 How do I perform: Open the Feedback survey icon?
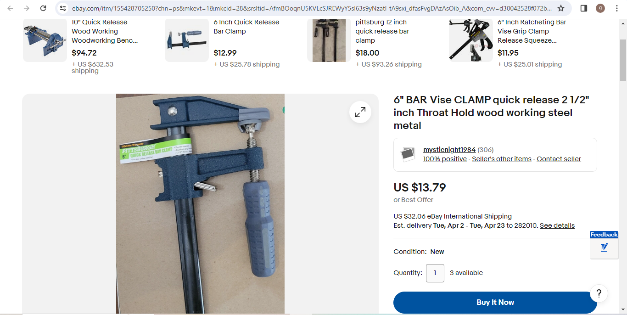click(604, 247)
